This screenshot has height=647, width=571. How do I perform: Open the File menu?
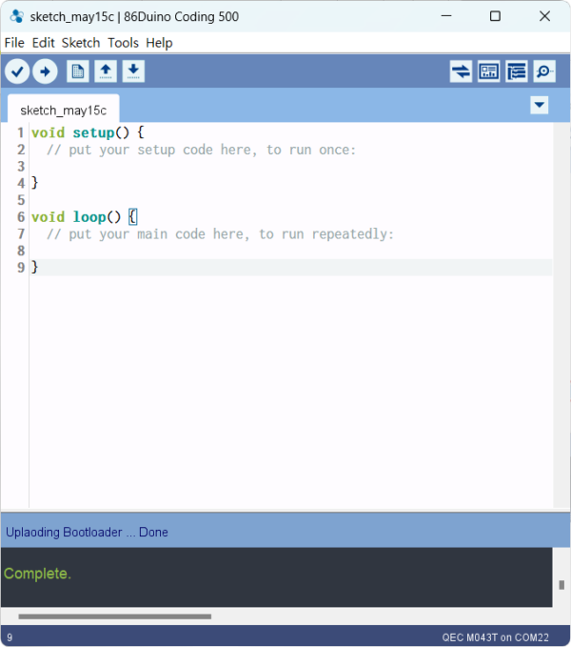pos(14,43)
